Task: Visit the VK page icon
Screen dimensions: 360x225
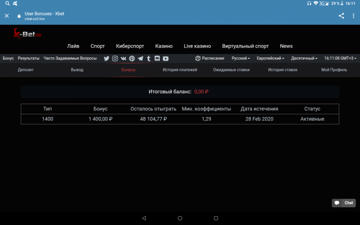Action: coord(123,58)
